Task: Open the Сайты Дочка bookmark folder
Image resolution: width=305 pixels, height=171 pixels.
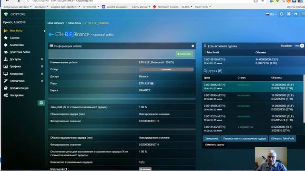Action: pos(141,7)
